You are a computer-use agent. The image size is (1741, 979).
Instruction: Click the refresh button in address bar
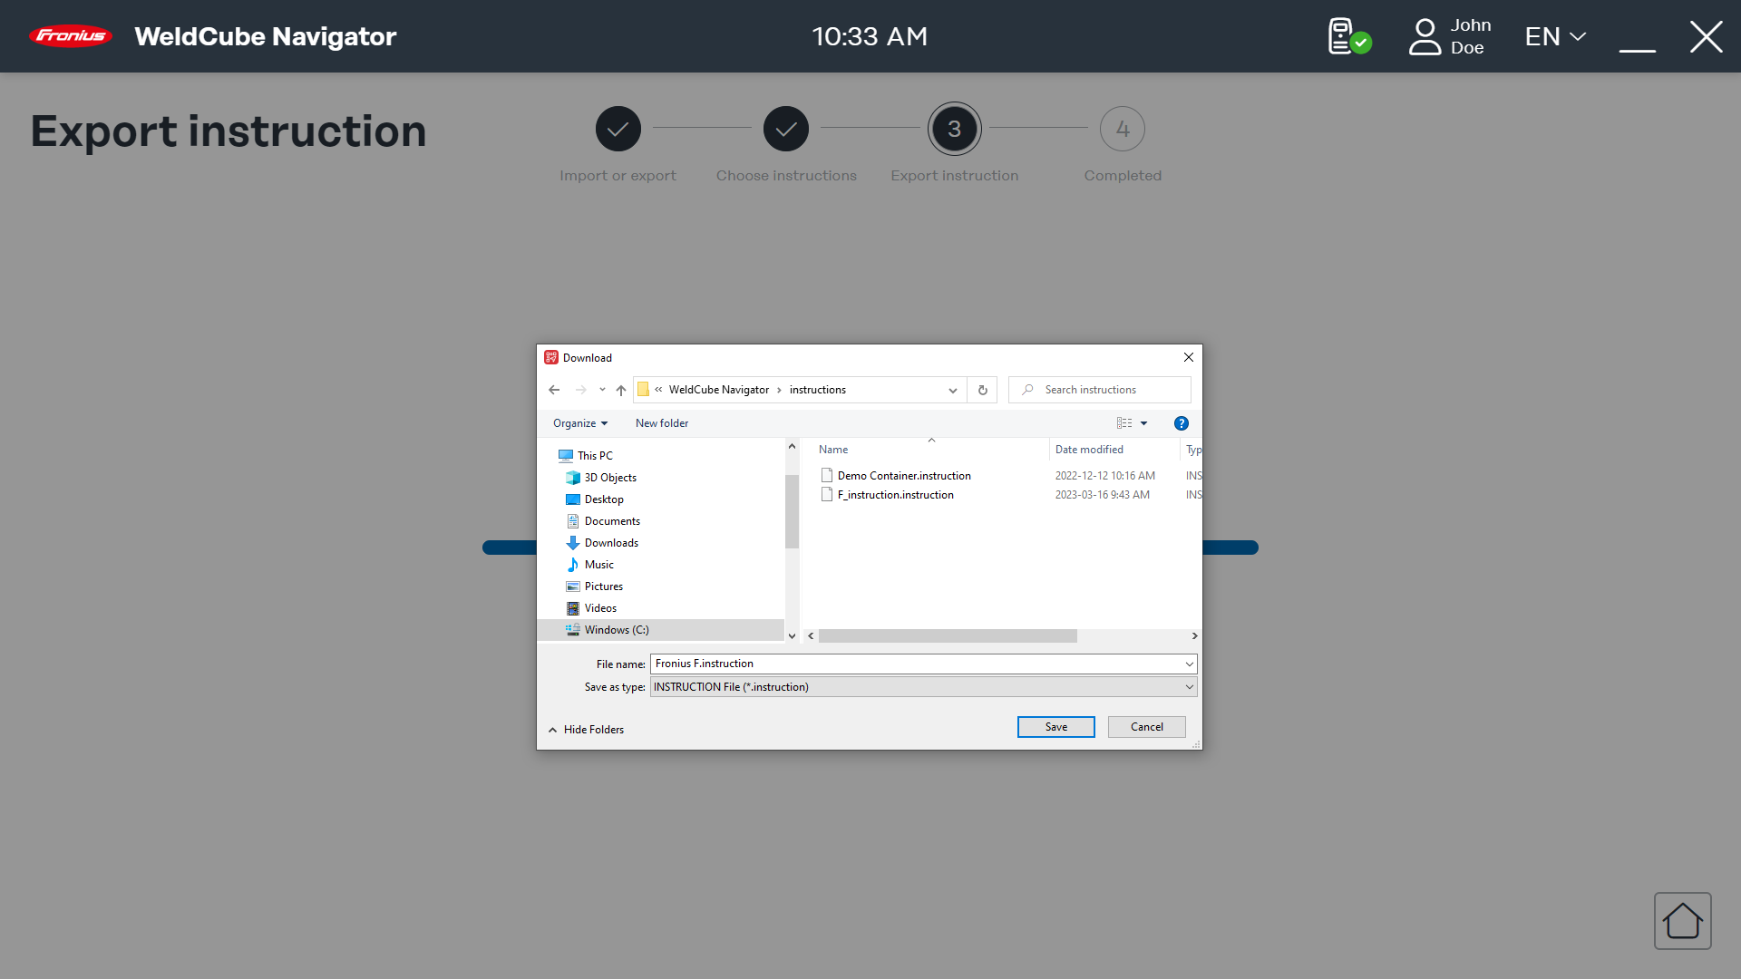pos(982,390)
